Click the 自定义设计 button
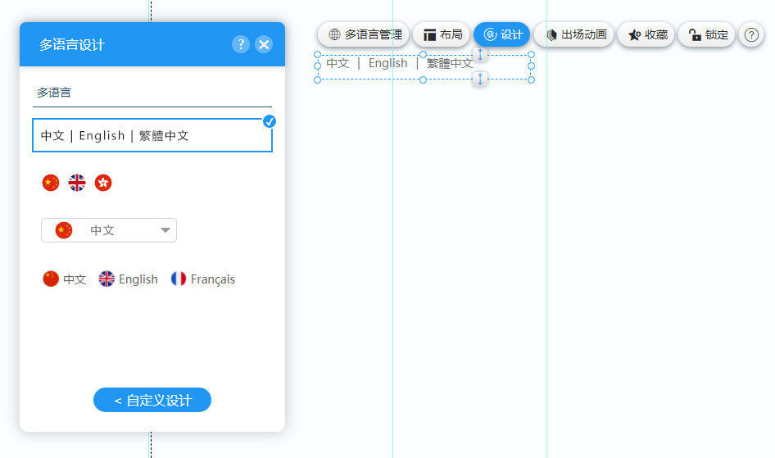The image size is (775, 458). tap(152, 400)
